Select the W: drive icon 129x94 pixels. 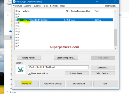click(16, 37)
